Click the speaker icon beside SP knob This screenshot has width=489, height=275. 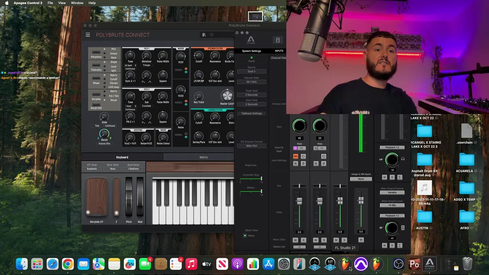click(403, 228)
